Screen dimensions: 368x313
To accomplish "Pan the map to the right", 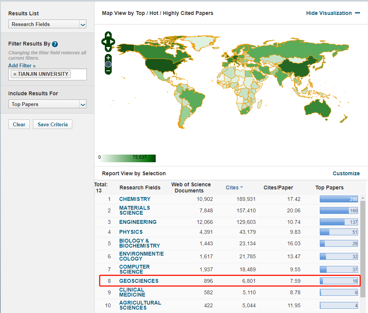I will pyautogui.click(x=113, y=41).
